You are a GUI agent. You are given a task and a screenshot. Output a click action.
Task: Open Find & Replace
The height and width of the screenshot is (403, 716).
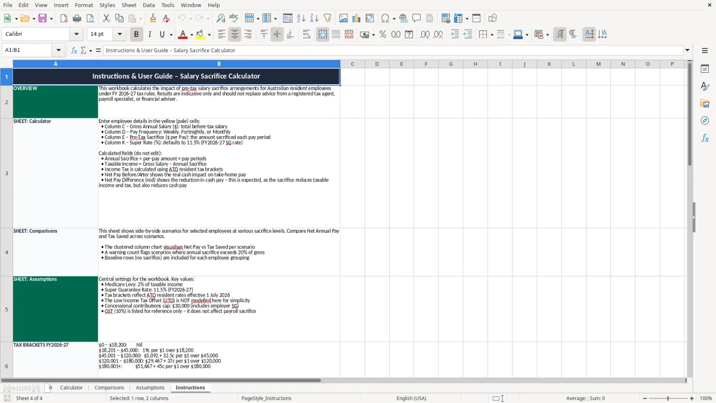(221, 19)
